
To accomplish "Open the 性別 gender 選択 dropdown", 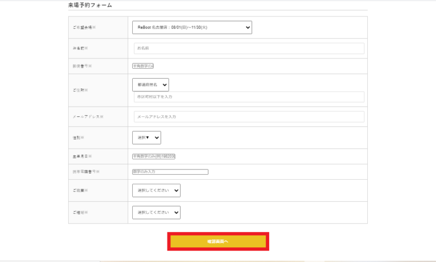I will [x=146, y=138].
